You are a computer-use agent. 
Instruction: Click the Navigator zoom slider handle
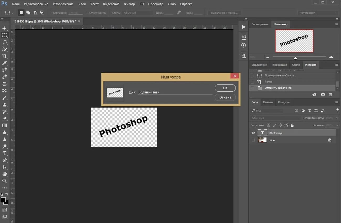click(x=295, y=58)
